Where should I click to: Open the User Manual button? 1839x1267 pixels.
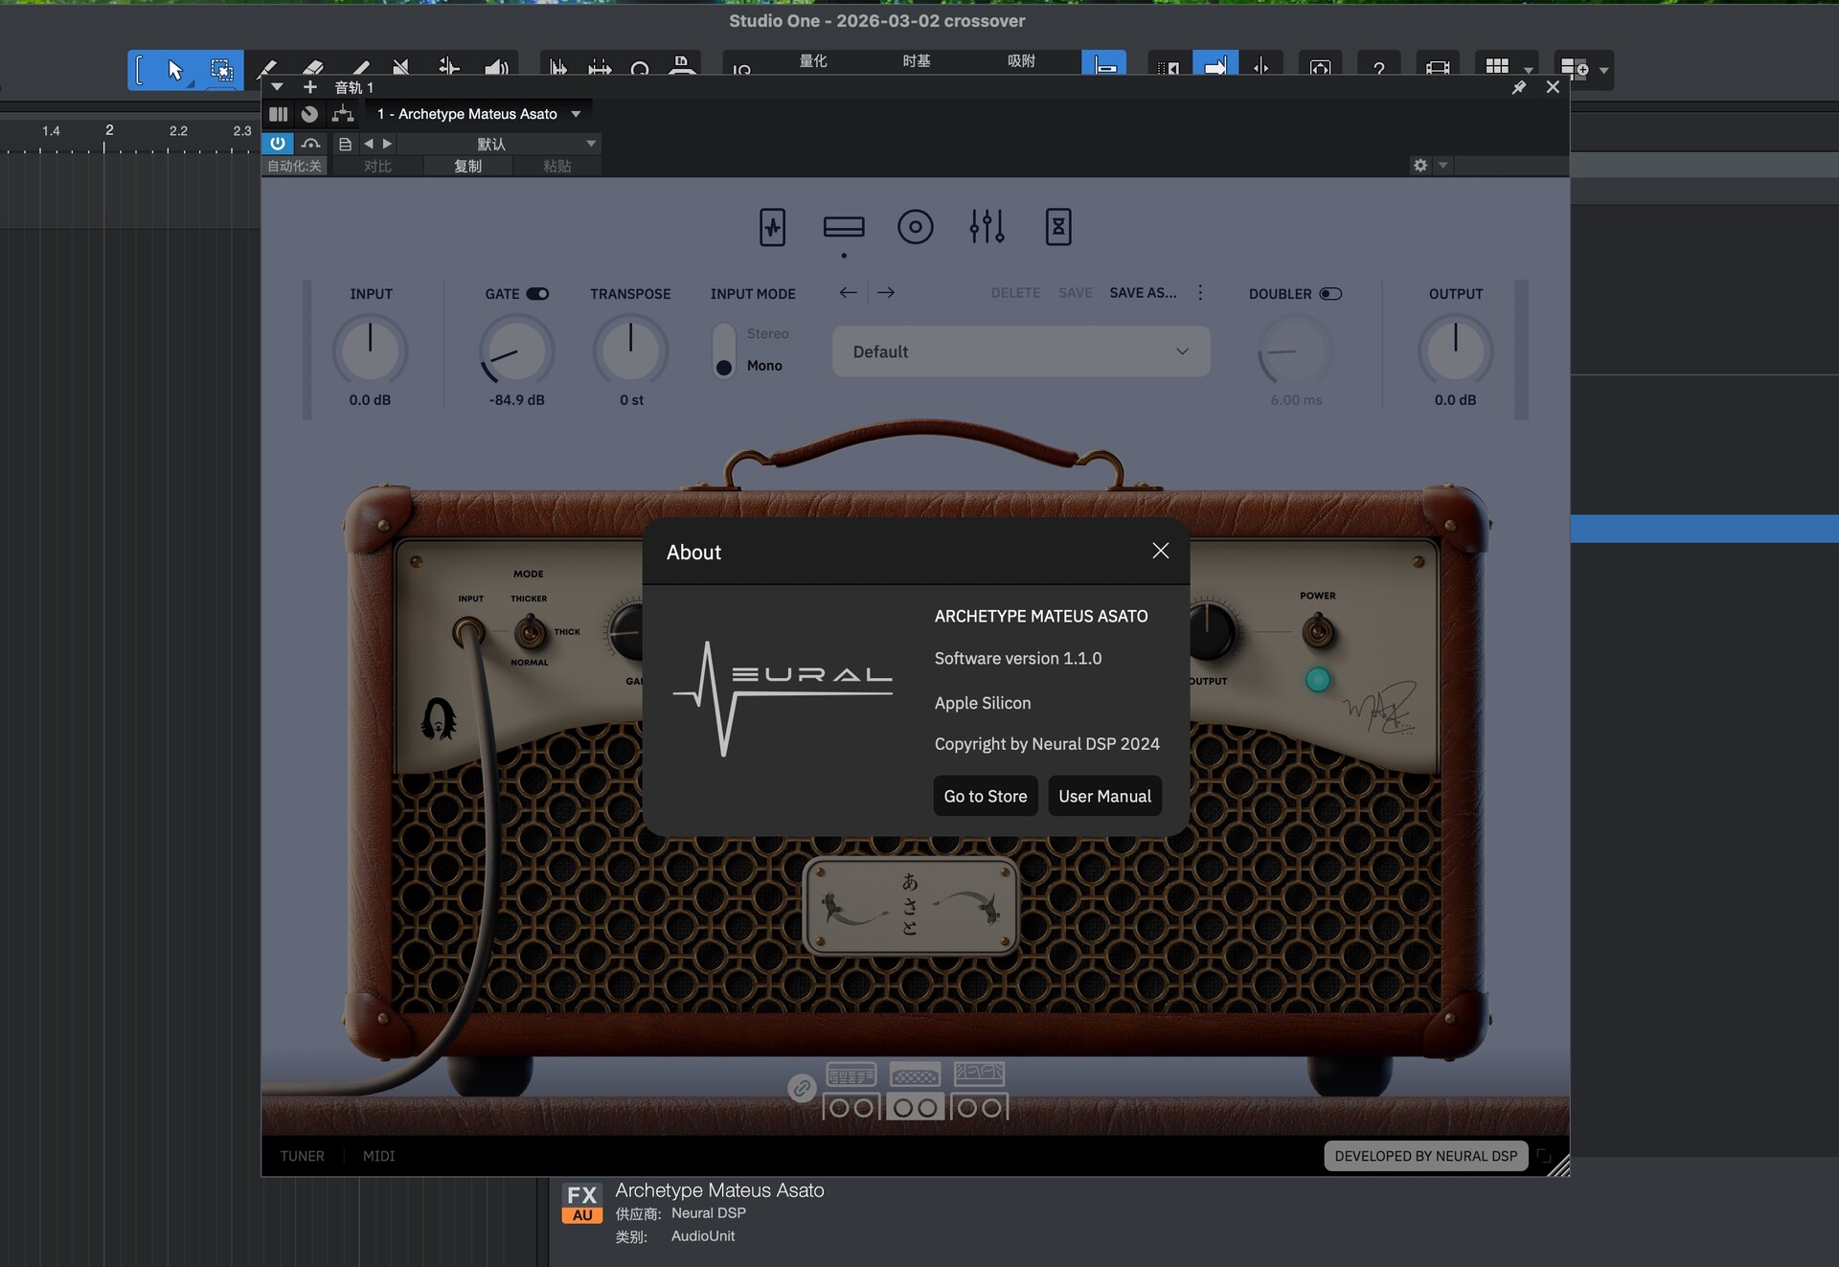(1104, 796)
